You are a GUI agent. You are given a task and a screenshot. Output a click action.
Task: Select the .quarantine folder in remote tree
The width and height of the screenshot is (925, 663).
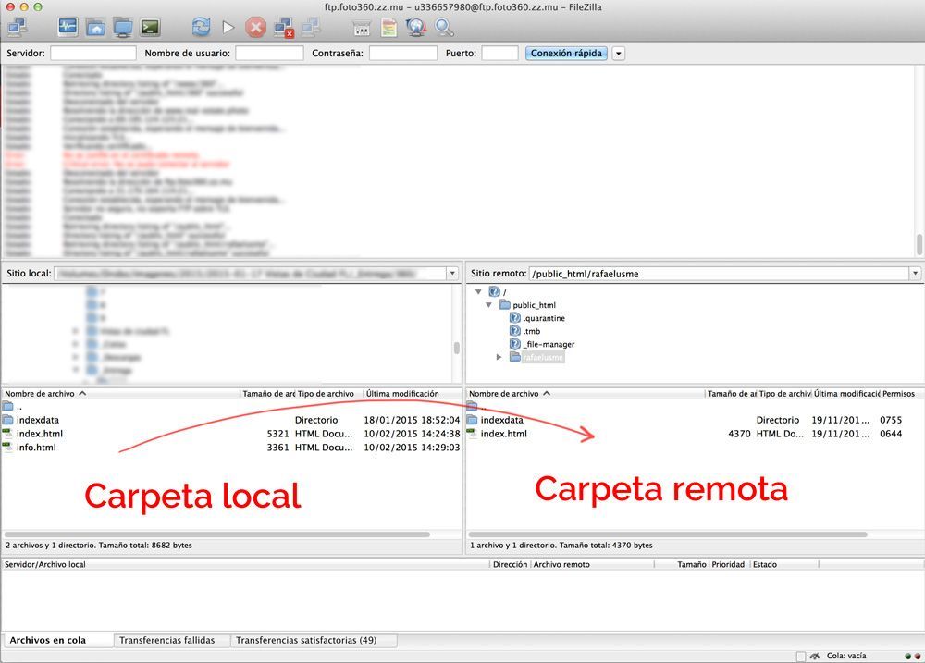tap(544, 318)
